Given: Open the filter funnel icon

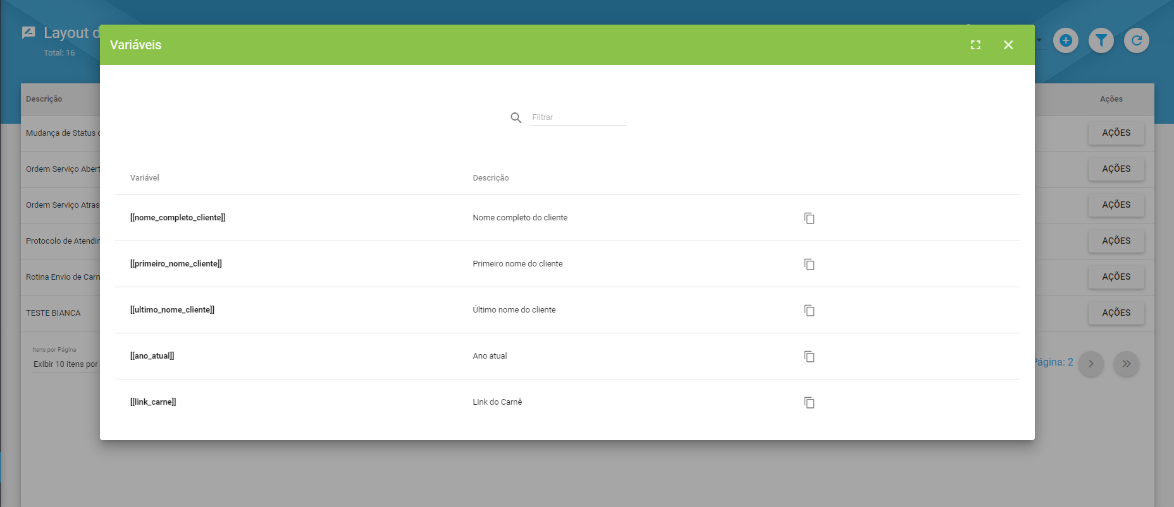Looking at the screenshot, I should click(x=1101, y=40).
